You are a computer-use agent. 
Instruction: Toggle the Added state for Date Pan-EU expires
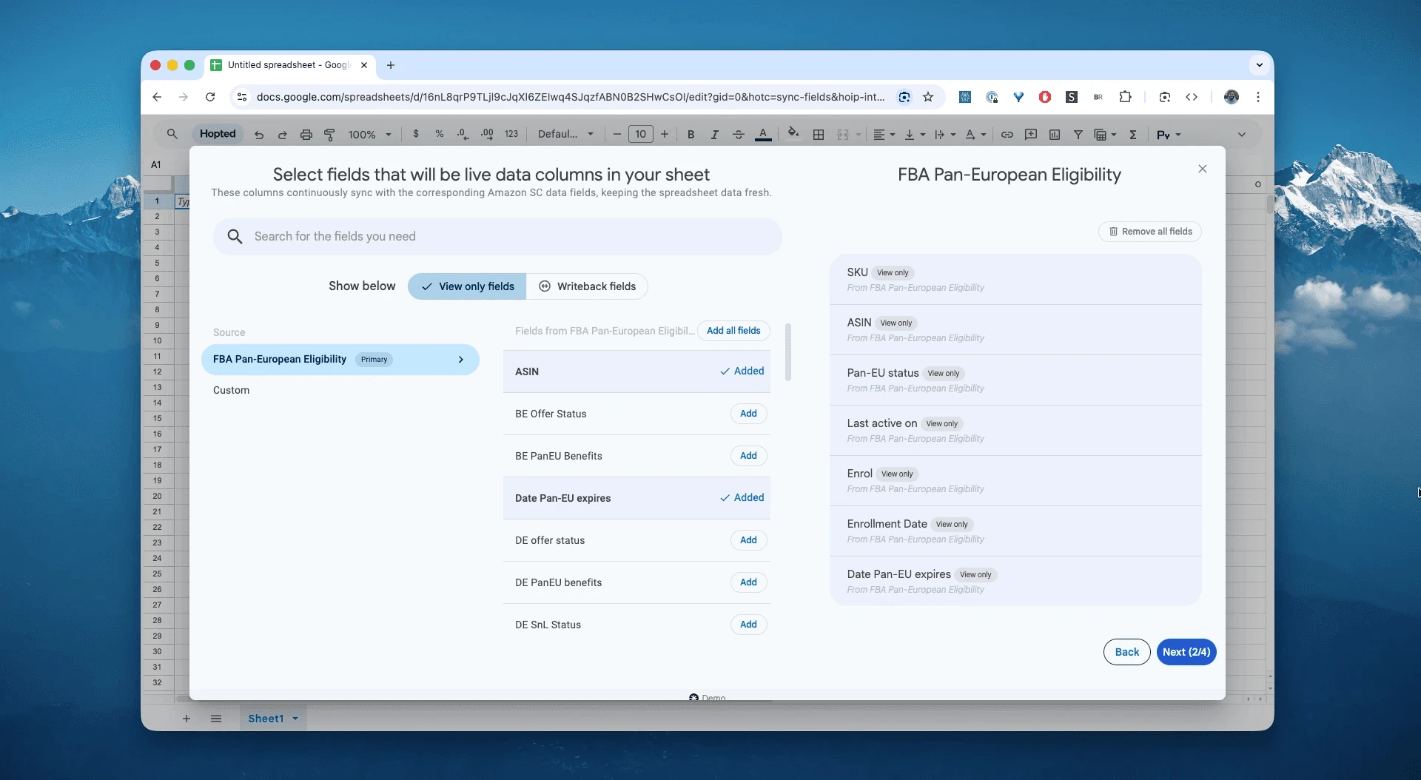pos(742,498)
